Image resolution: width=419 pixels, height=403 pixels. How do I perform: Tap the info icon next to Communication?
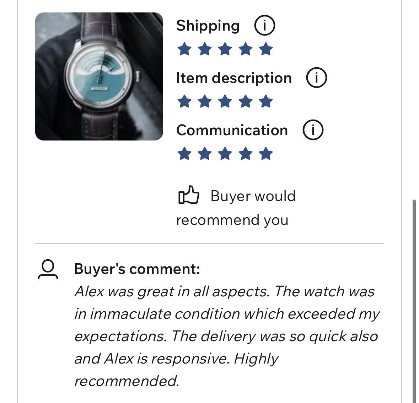pyautogui.click(x=313, y=130)
